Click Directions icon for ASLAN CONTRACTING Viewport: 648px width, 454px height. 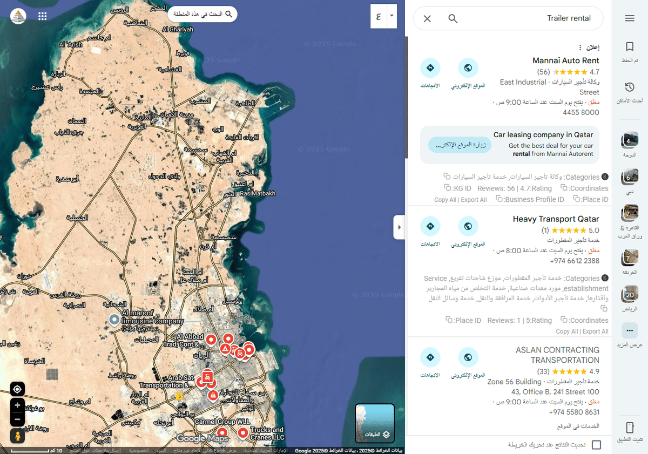tap(430, 357)
